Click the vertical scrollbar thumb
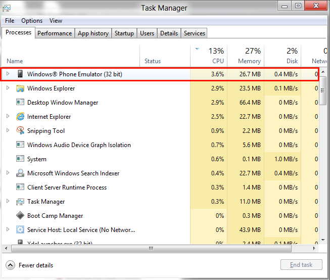This screenshot has width=330, height=280. (322, 90)
